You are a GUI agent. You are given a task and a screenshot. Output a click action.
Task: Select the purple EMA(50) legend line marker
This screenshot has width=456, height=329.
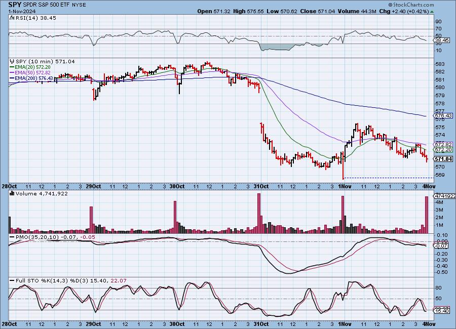[x=12, y=73]
